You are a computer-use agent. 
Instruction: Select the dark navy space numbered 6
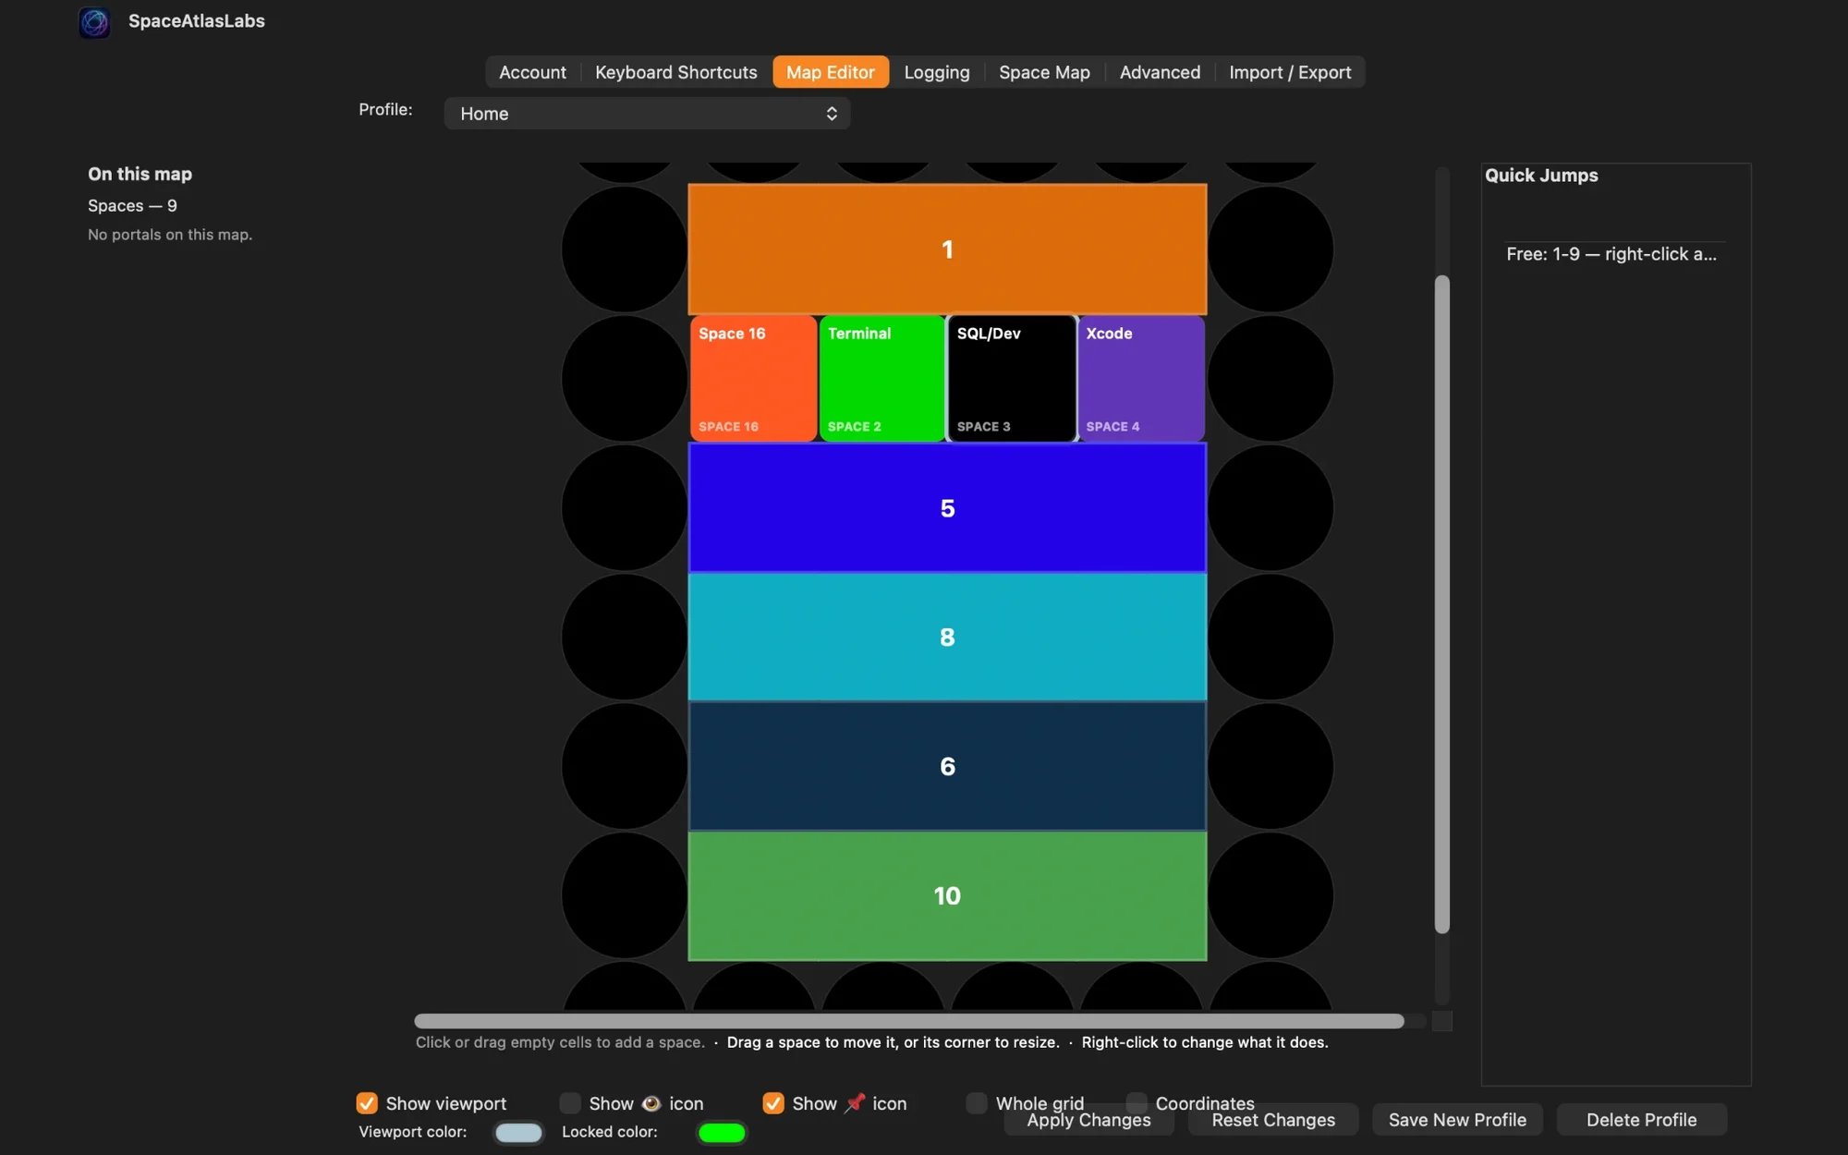click(947, 766)
